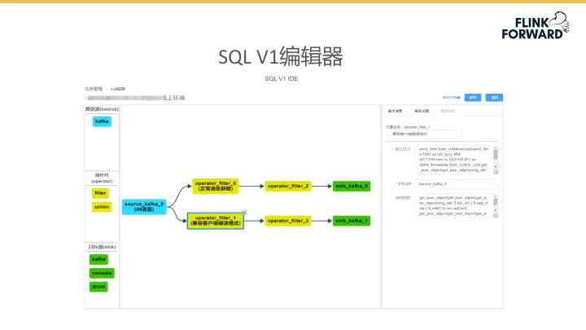Select the druid sink block
586x330 pixels.
pyautogui.click(x=98, y=287)
